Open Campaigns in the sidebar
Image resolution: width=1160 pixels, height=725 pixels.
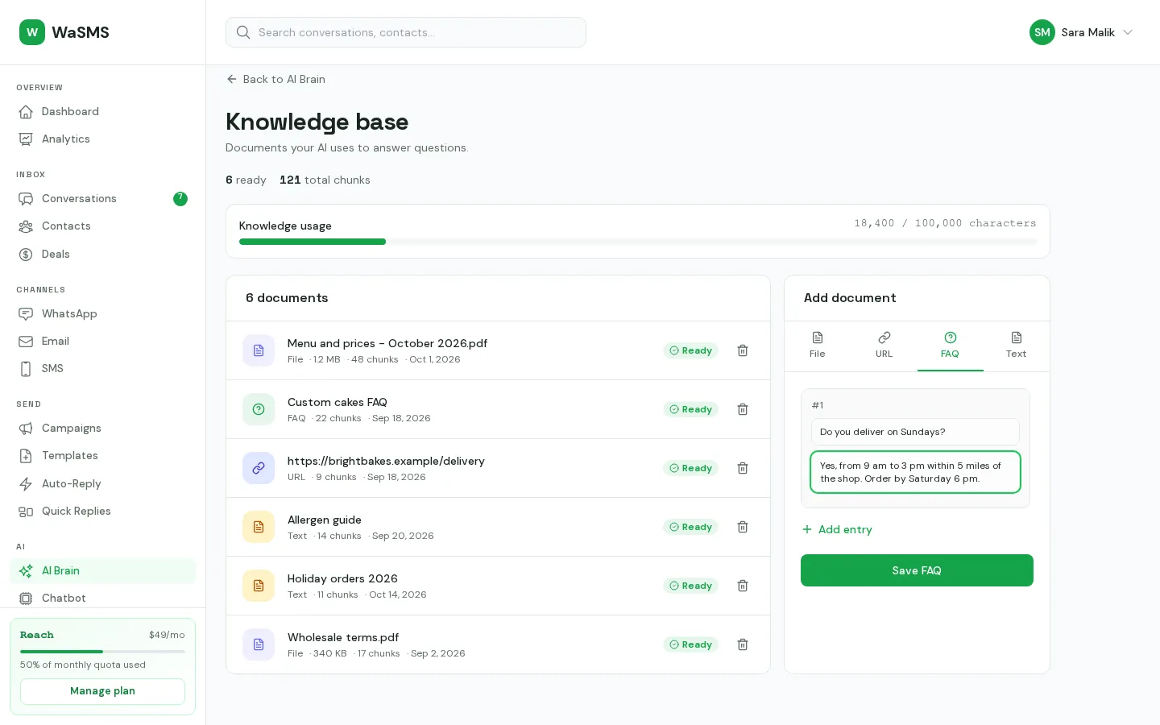102,428
